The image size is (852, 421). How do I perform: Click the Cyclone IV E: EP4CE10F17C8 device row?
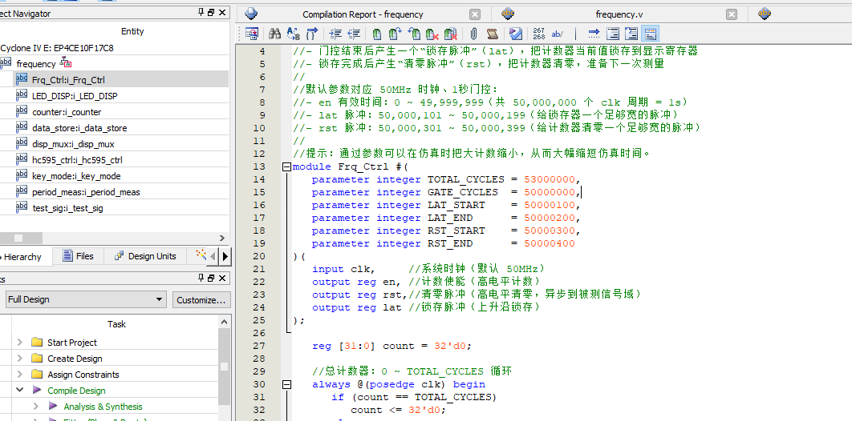pyautogui.click(x=57, y=48)
